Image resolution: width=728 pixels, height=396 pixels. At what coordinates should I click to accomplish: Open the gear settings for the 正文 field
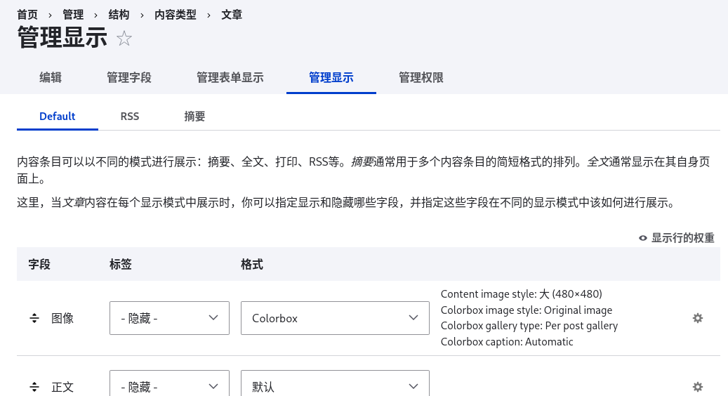tap(697, 386)
